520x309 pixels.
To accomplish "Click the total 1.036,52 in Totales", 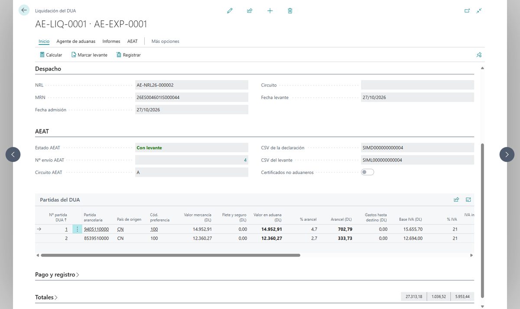I will point(439,297).
